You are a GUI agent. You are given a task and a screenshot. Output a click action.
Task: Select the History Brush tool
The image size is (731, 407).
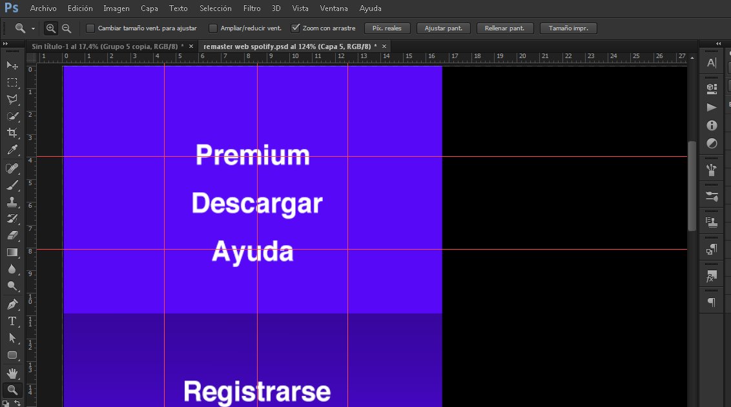(x=12, y=219)
